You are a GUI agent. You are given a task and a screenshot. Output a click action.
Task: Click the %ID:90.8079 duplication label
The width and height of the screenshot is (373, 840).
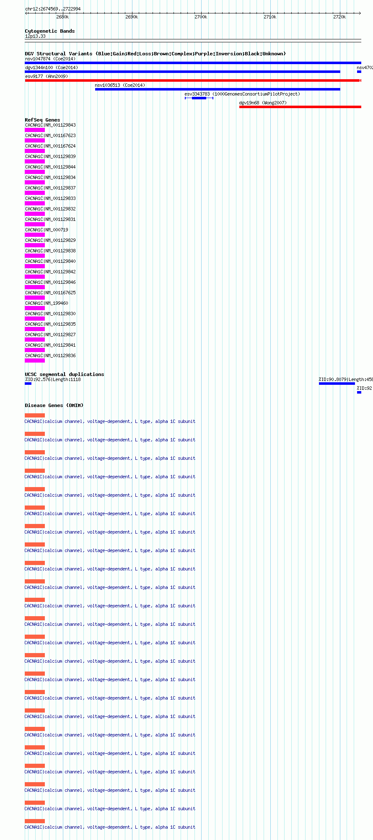coord(346,379)
